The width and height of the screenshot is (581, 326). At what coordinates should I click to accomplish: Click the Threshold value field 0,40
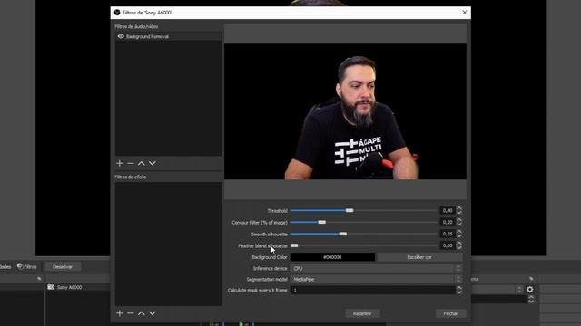coord(448,210)
